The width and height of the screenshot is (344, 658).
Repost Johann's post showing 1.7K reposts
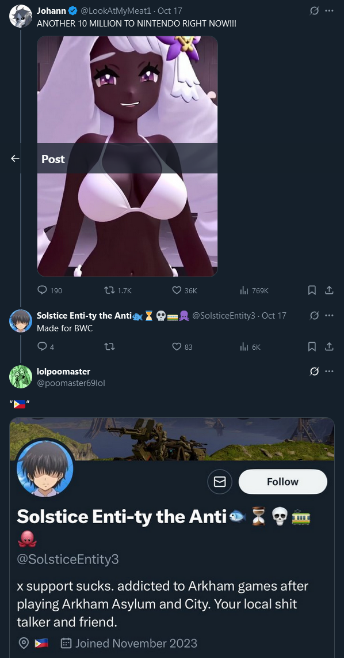point(117,290)
